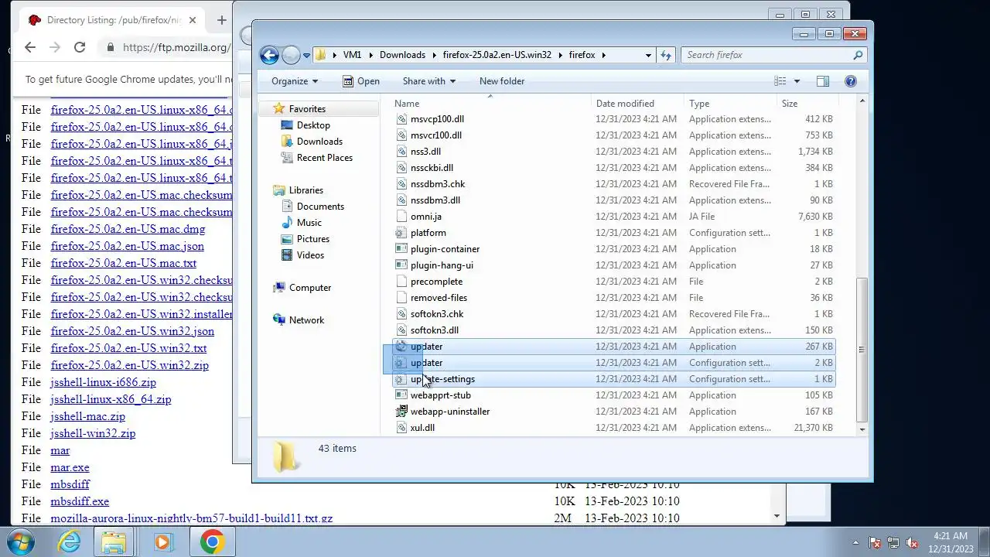
Task: Open the jsshell-mac.zip link in Chrome
Action: 88,416
